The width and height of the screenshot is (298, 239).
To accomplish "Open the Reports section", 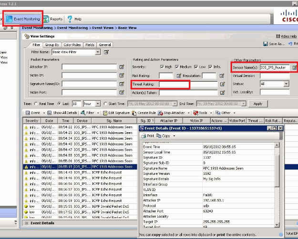I will click(x=53, y=19).
